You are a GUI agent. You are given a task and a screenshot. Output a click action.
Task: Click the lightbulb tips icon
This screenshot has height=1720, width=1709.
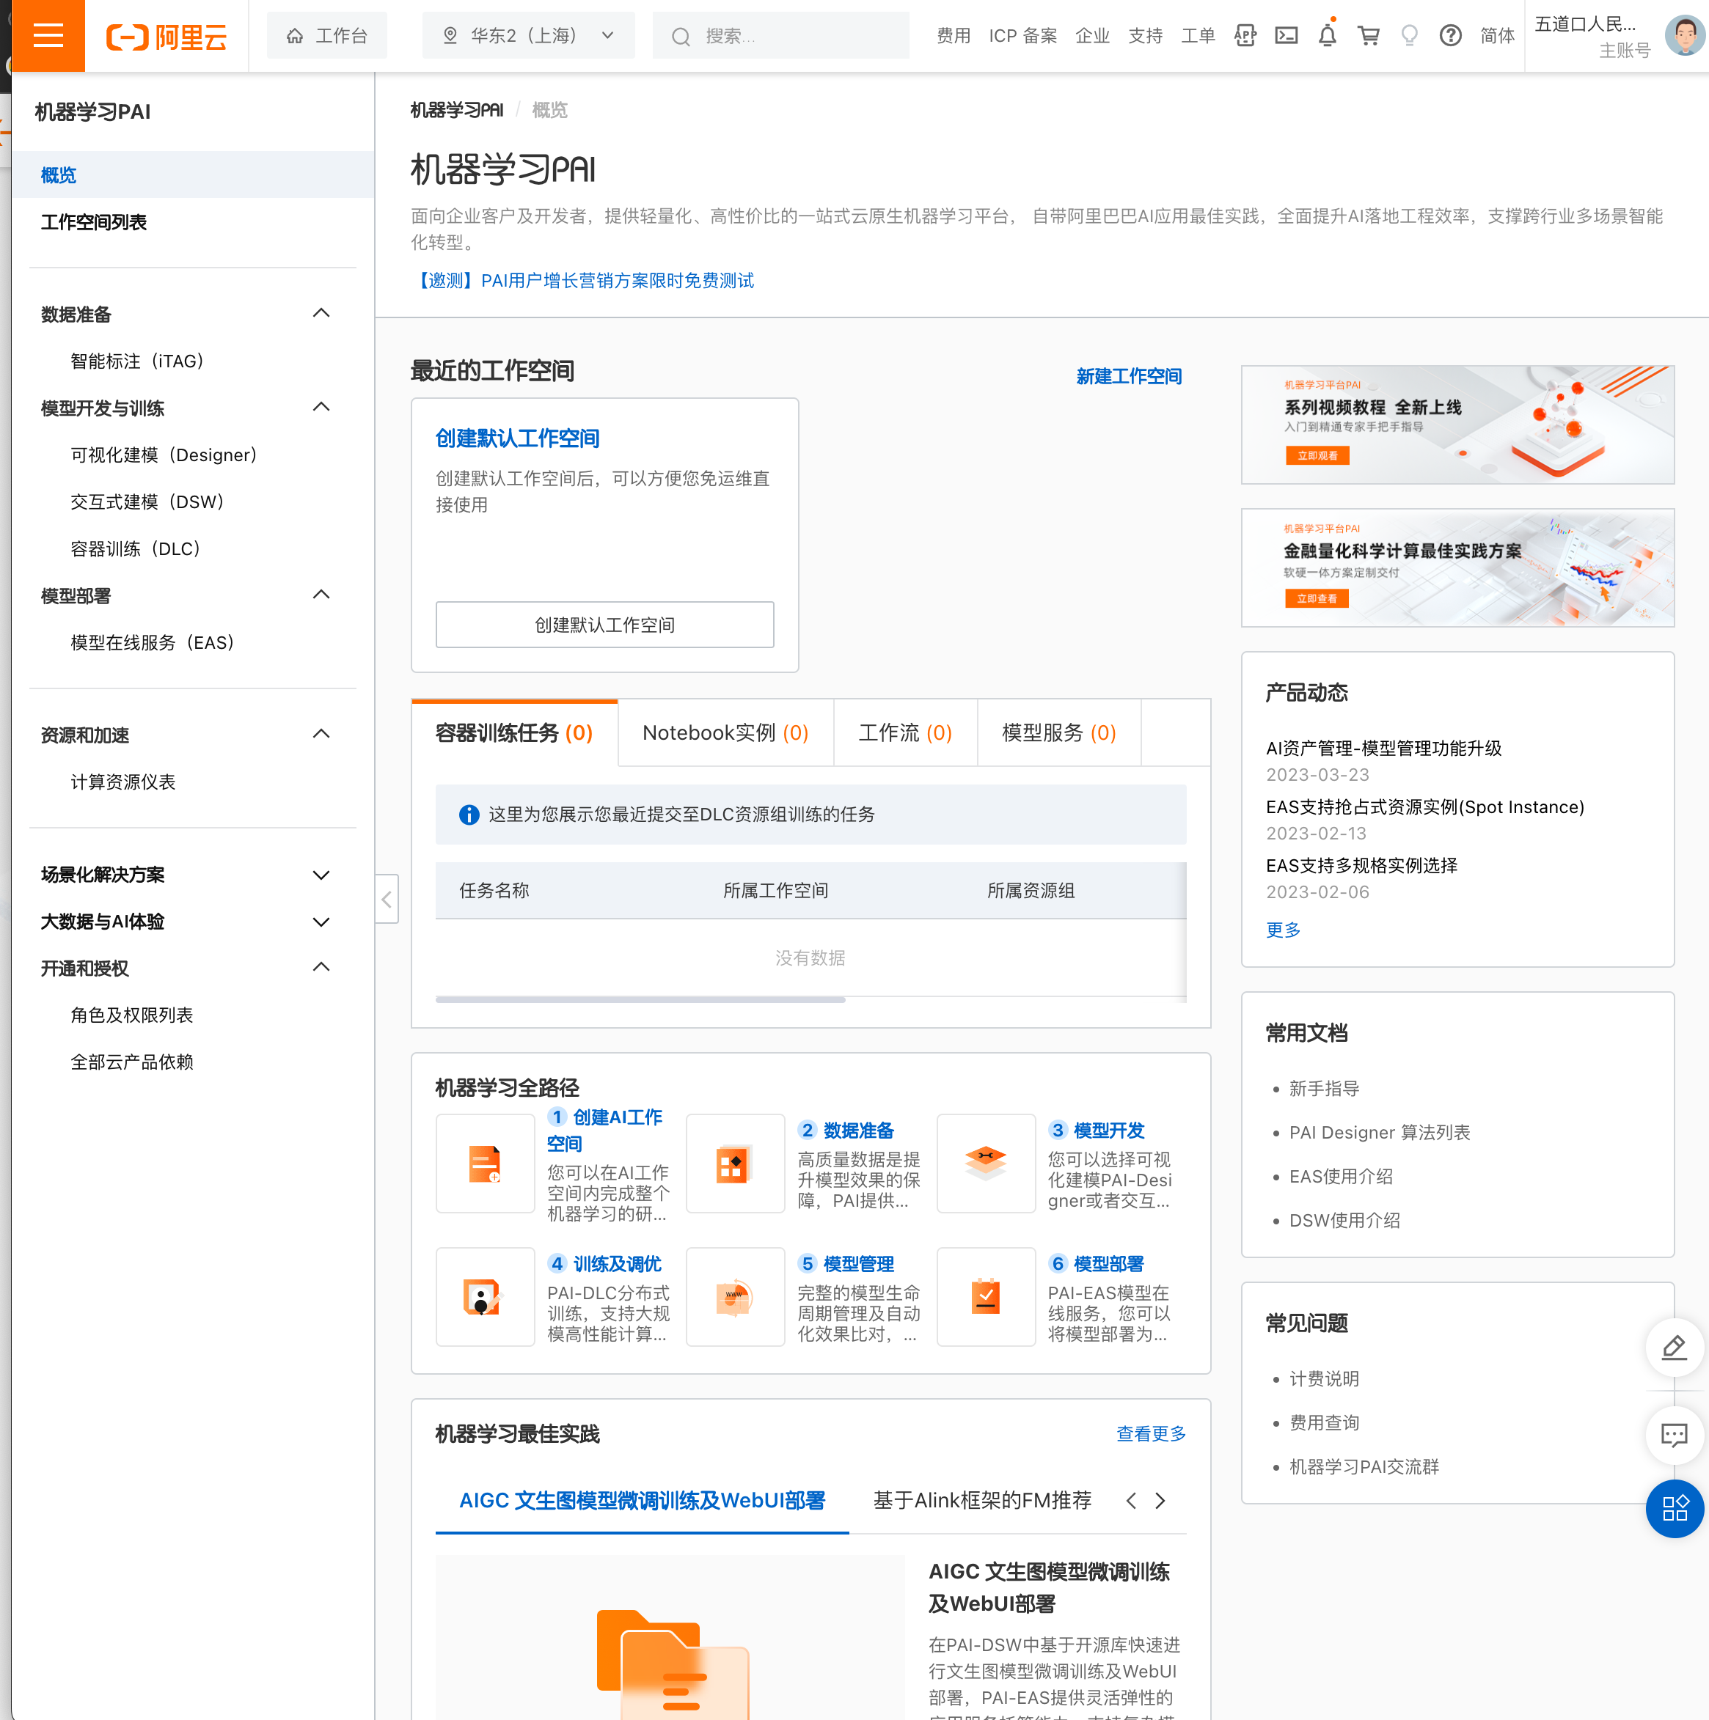coord(1409,36)
